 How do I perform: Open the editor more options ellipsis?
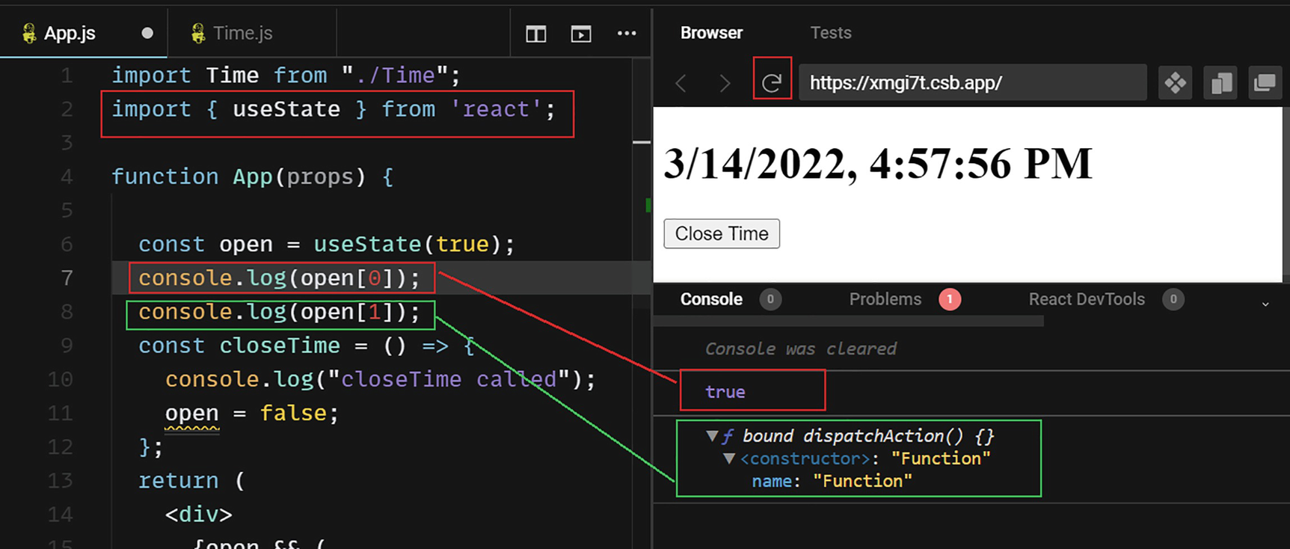627,34
